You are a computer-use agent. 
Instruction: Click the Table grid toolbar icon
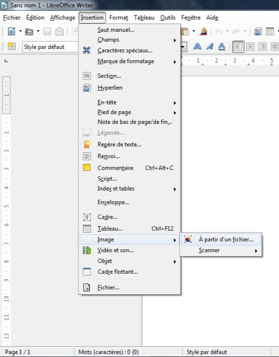(270, 31)
